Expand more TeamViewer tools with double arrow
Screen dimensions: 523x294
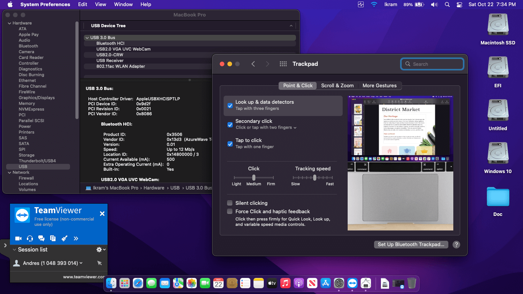click(76, 238)
